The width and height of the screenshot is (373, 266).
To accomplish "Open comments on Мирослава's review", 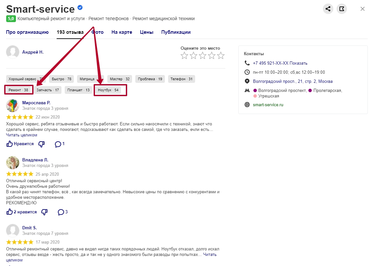I will (60, 144).
